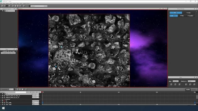This screenshot has width=198, height=111.
Task: Click frame 100 on the timeline ruler
Action: (x=118, y=92)
